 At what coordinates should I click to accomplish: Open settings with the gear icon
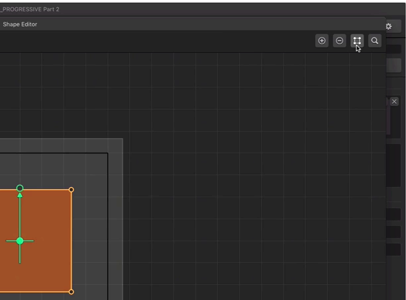click(x=389, y=26)
